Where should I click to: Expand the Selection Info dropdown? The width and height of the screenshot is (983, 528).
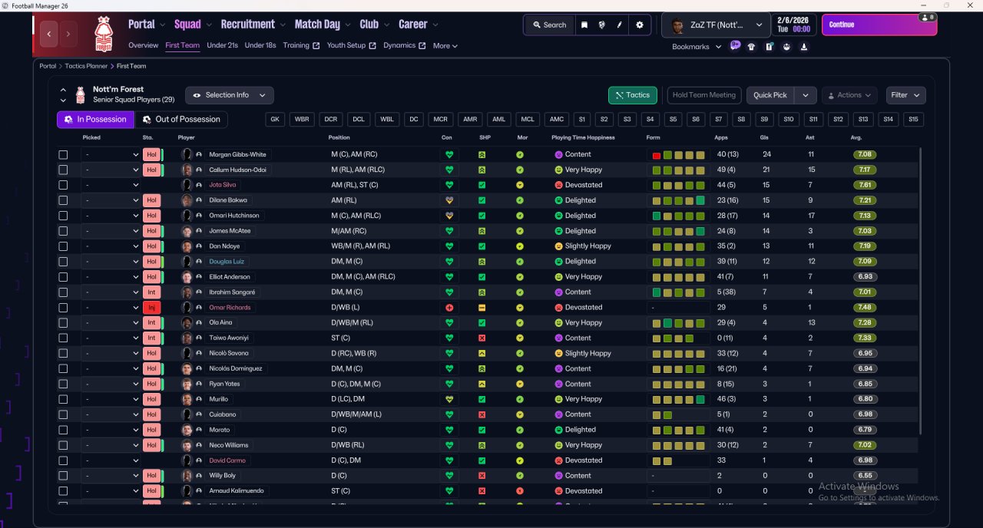(x=229, y=95)
